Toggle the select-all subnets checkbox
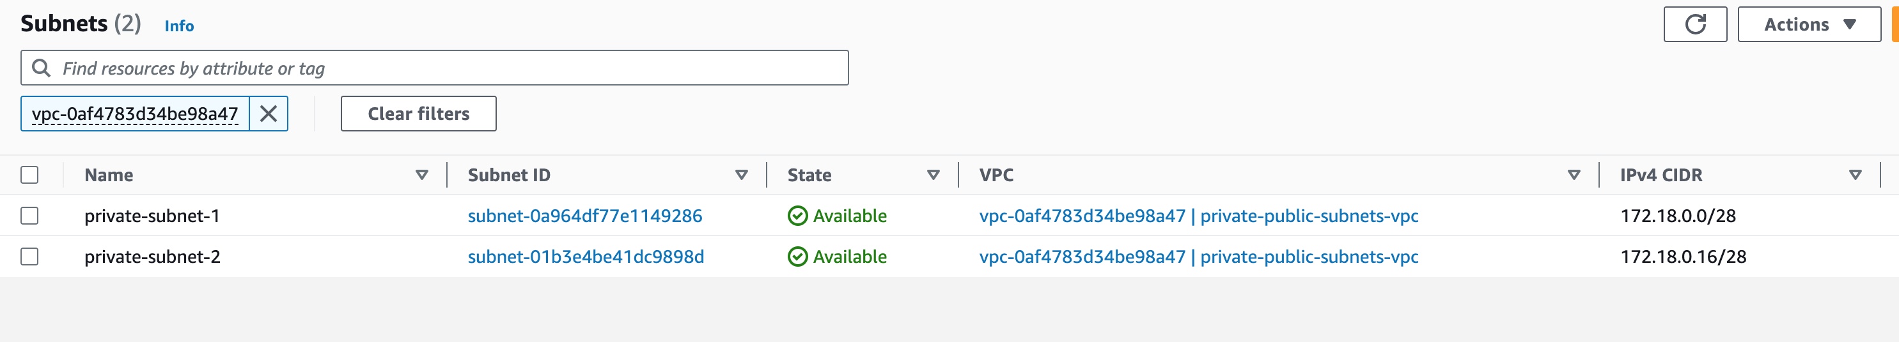The image size is (1899, 342). pyautogui.click(x=29, y=175)
